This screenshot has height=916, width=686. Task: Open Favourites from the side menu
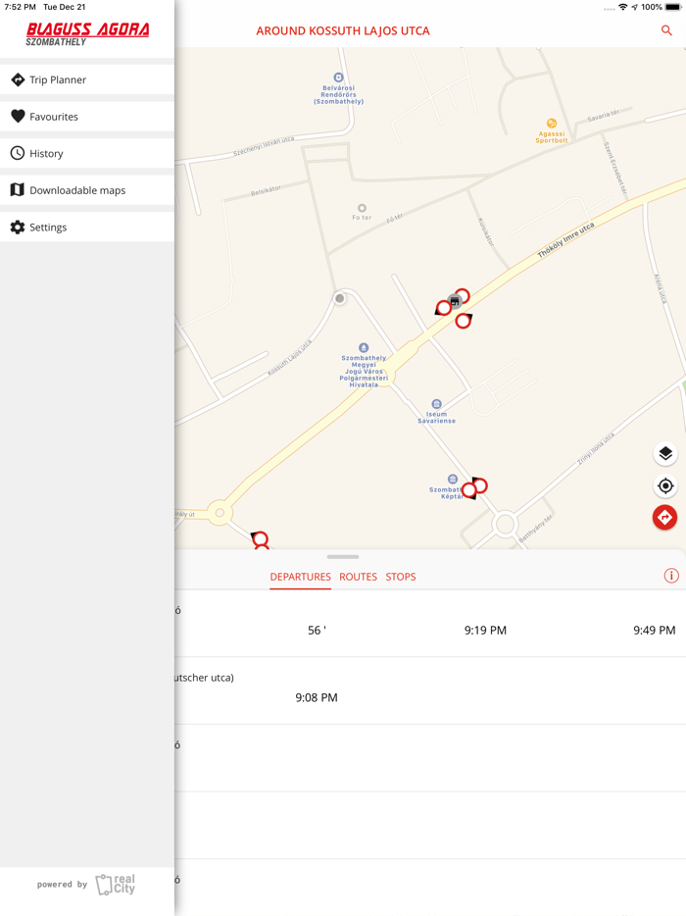[87, 117]
